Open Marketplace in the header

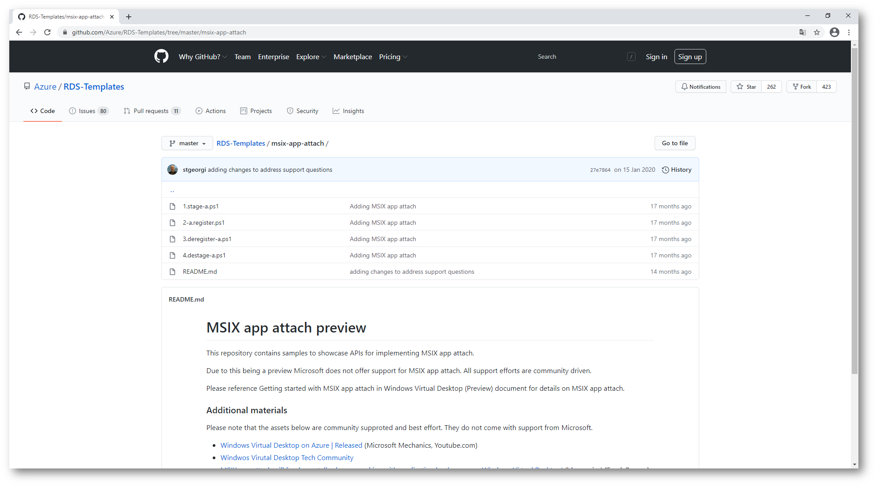pos(352,57)
